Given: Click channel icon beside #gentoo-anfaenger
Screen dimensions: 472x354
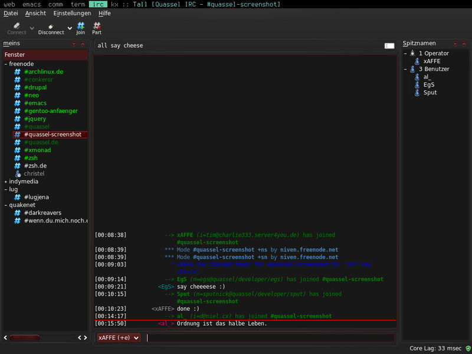Looking at the screenshot, I should click(18, 111).
